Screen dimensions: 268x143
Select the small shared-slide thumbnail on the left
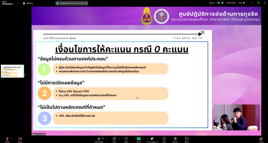(12, 71)
